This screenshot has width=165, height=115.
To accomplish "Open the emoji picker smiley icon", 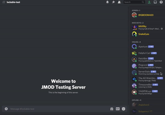I will 124,109.
